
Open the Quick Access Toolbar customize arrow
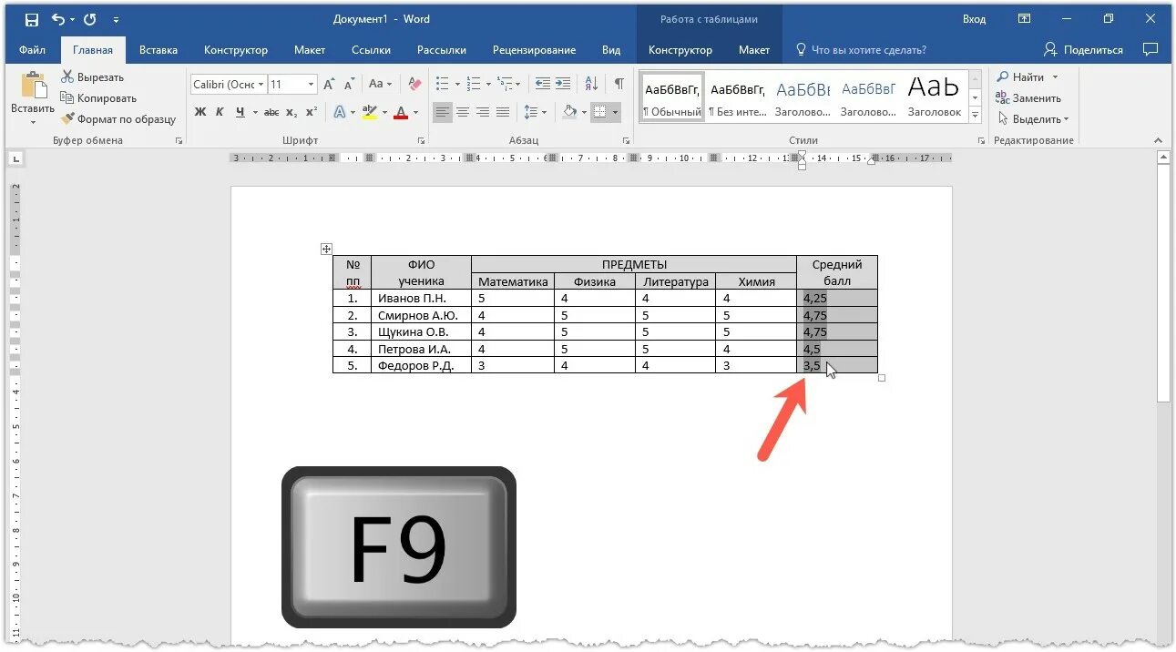click(x=116, y=19)
